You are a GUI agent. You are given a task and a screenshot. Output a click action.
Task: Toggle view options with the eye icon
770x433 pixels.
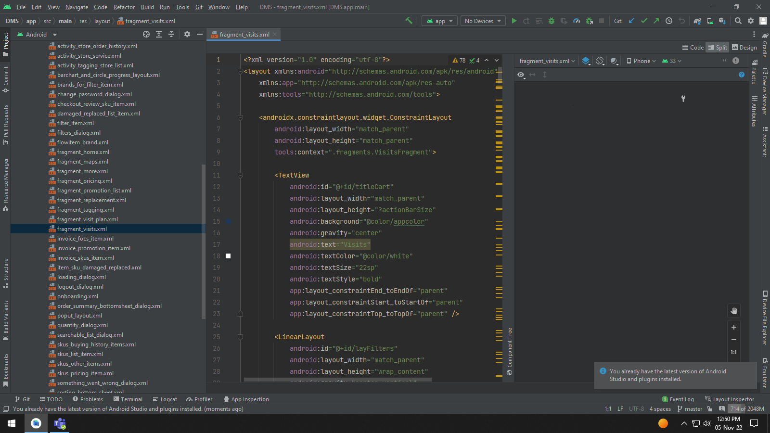521,75
